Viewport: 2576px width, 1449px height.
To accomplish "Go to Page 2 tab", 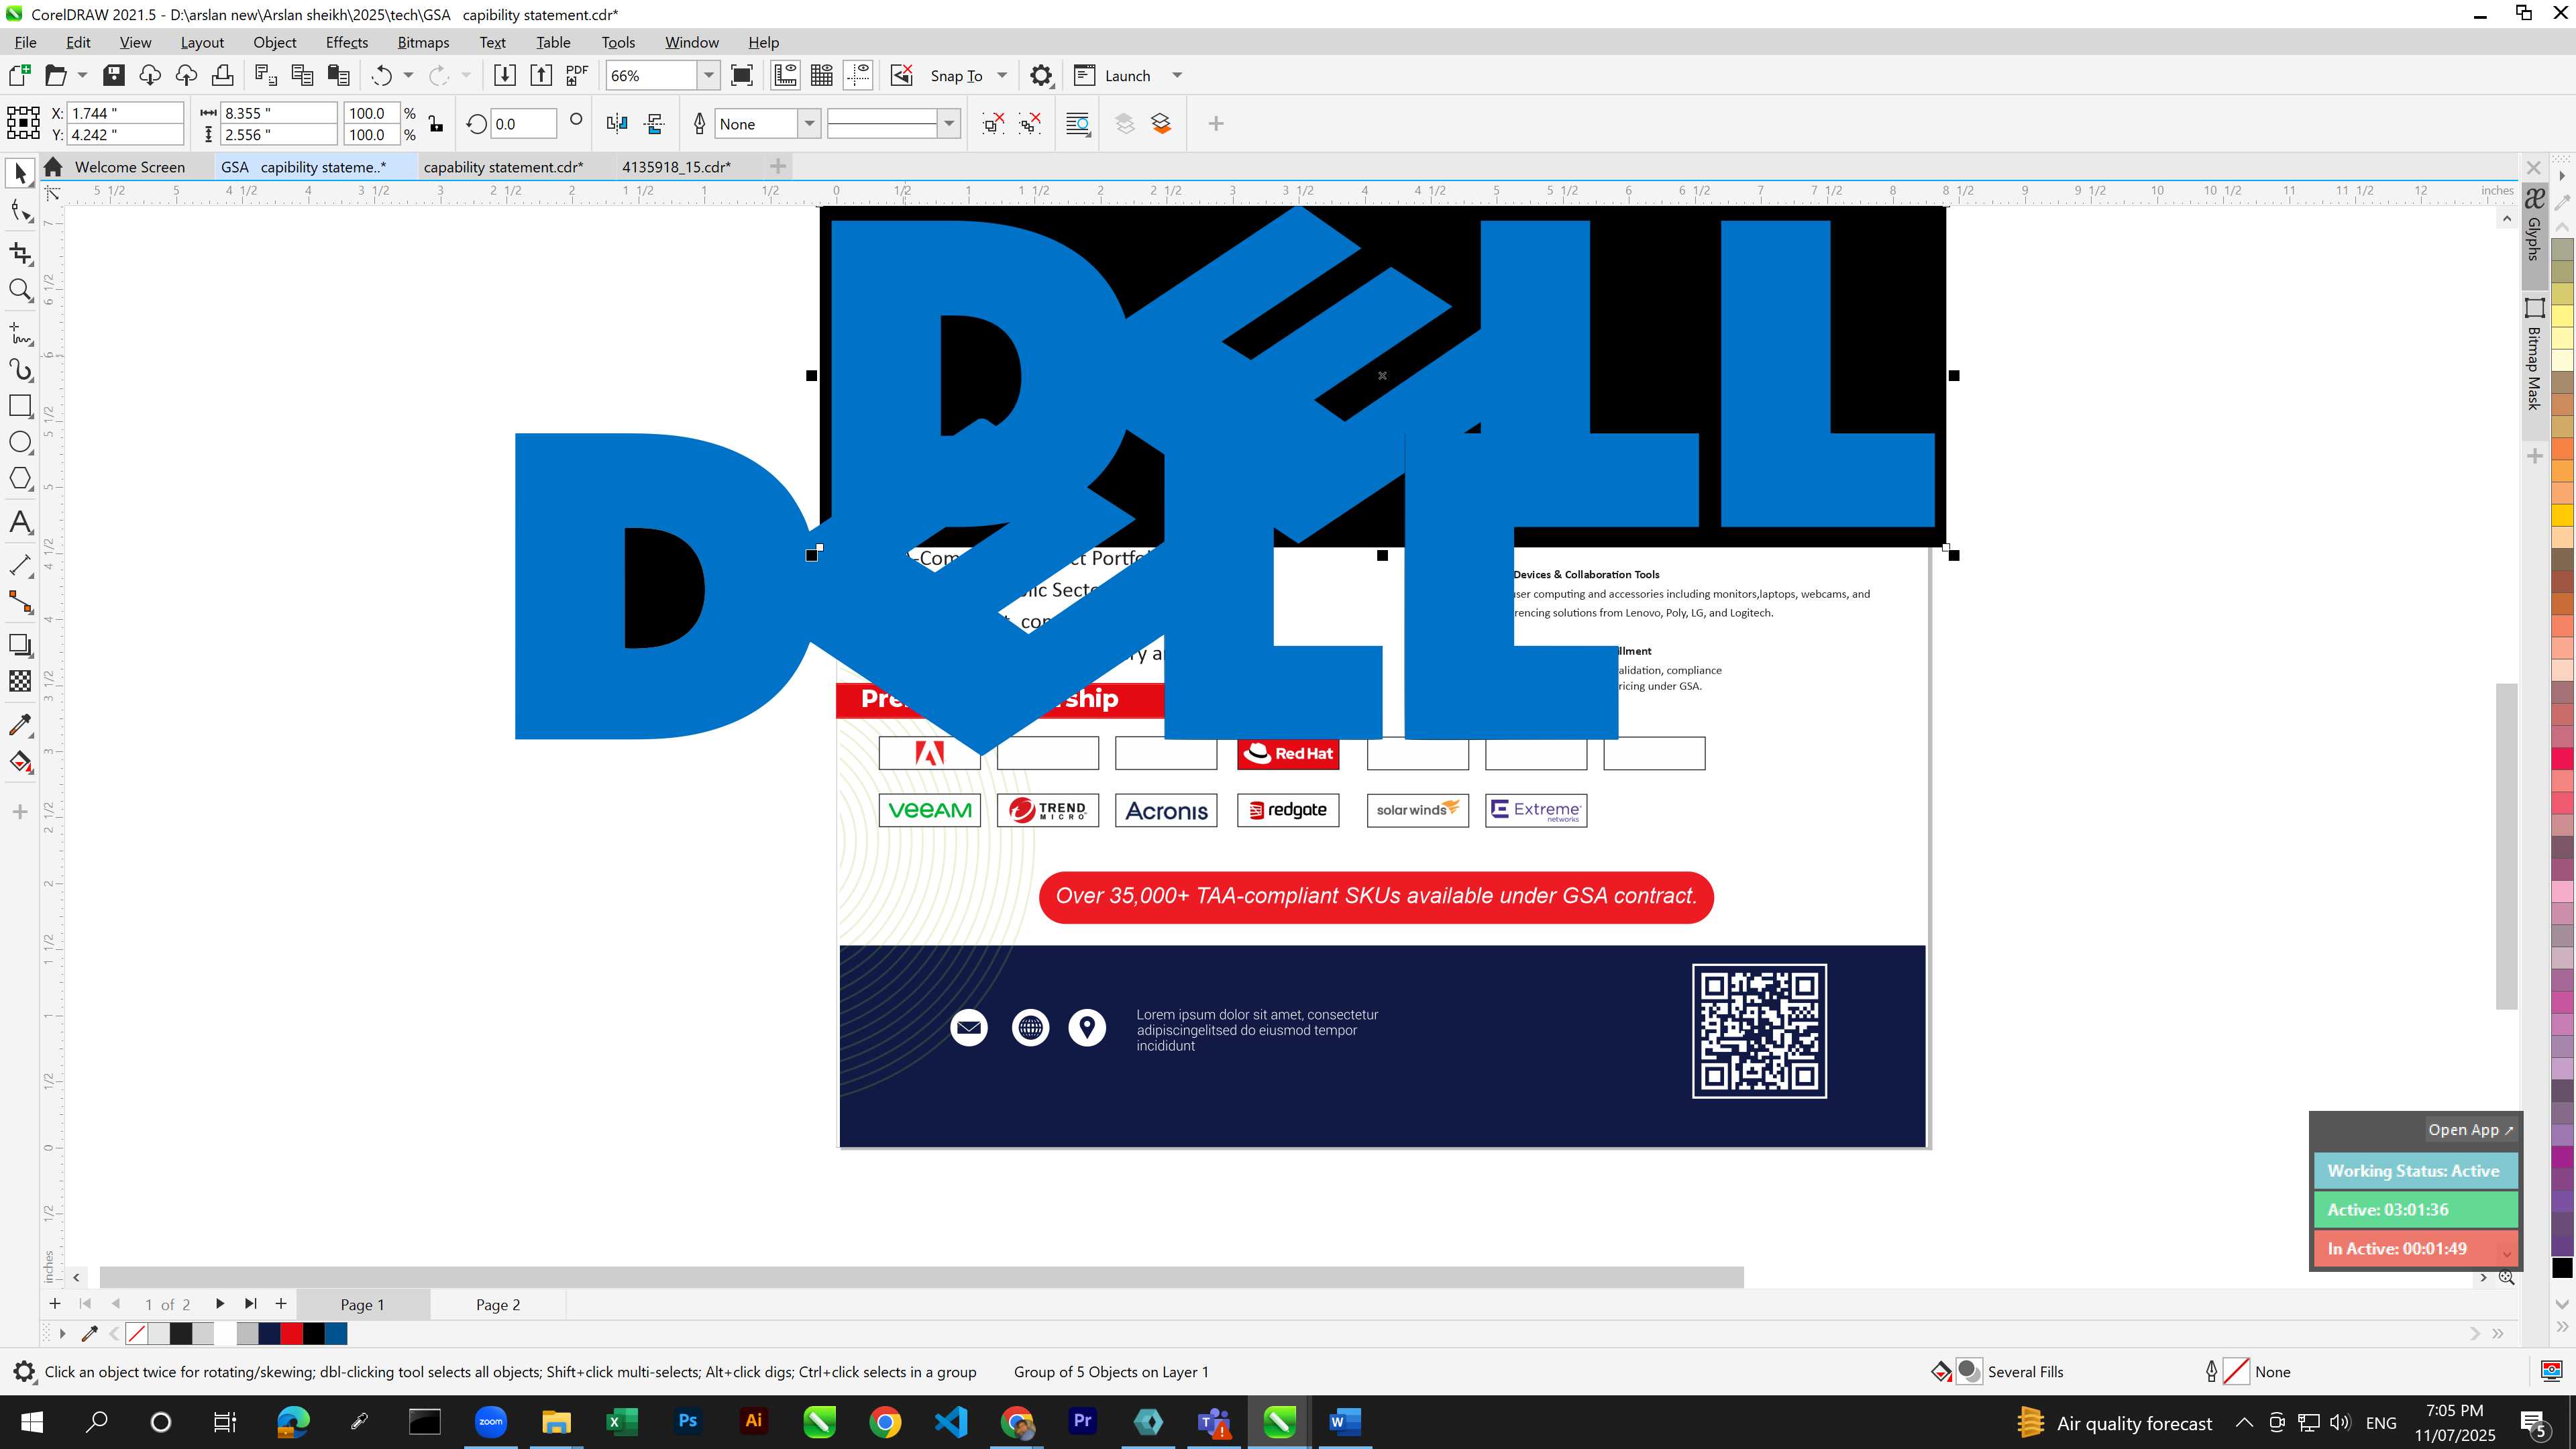I will 498,1304.
